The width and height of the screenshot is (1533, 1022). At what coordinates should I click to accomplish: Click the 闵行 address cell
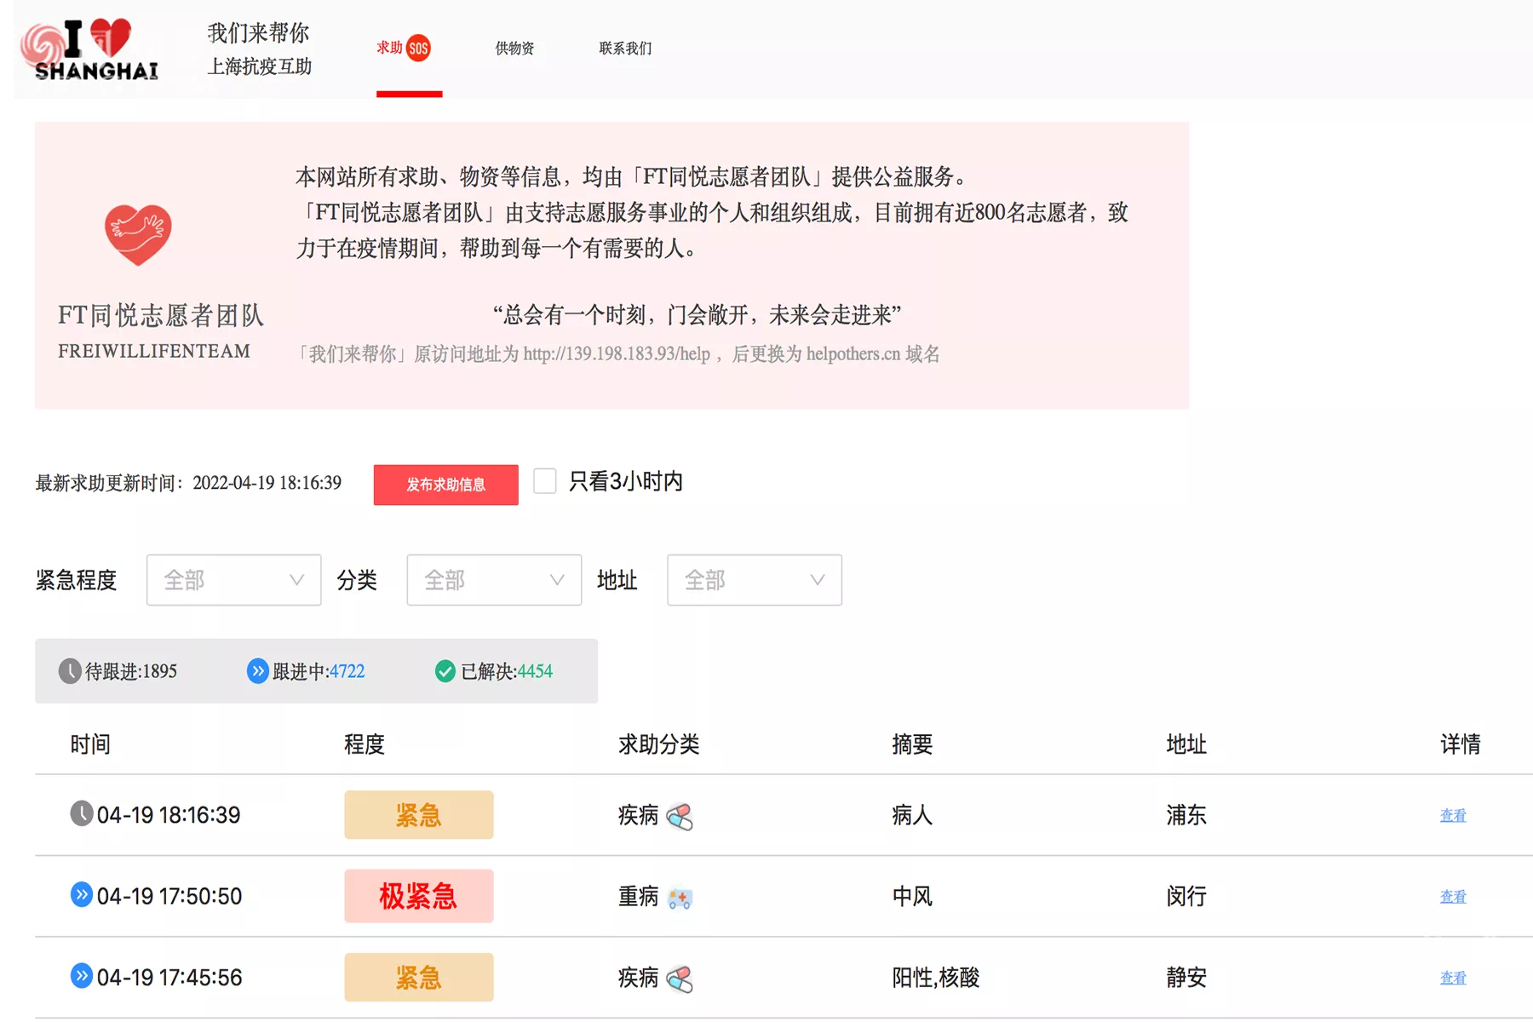[1186, 896]
